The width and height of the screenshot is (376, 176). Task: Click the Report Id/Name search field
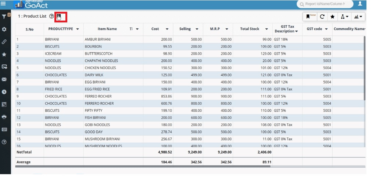[325, 4]
